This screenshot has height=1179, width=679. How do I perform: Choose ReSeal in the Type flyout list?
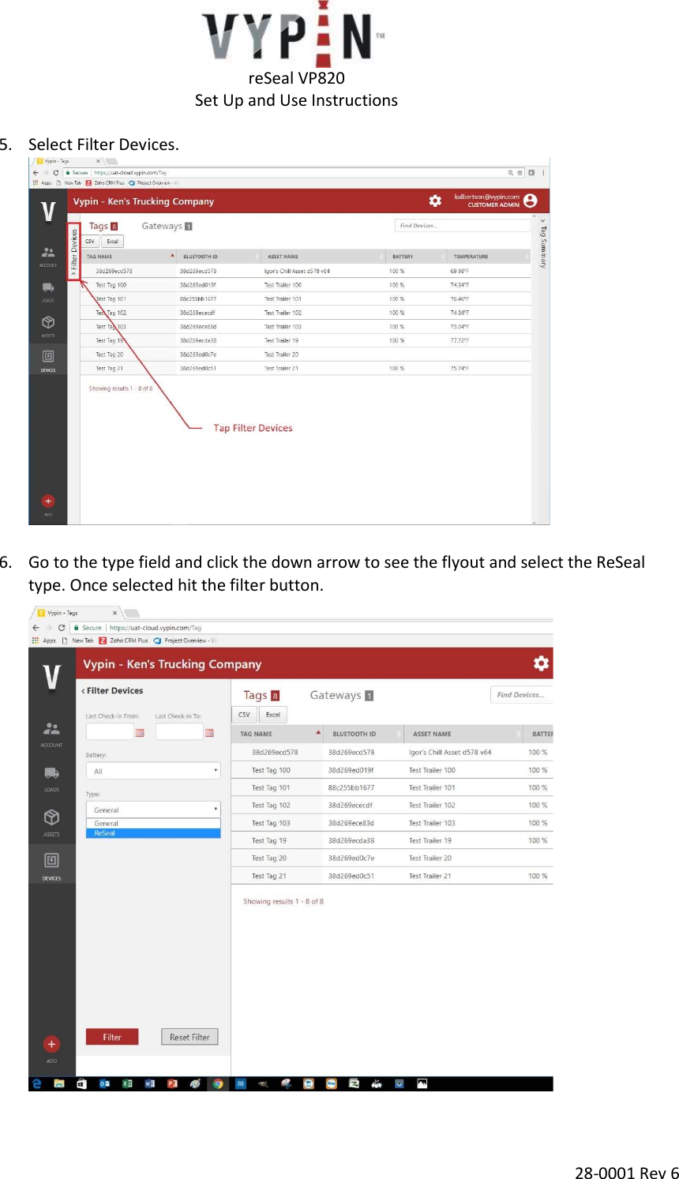pyautogui.click(x=153, y=833)
